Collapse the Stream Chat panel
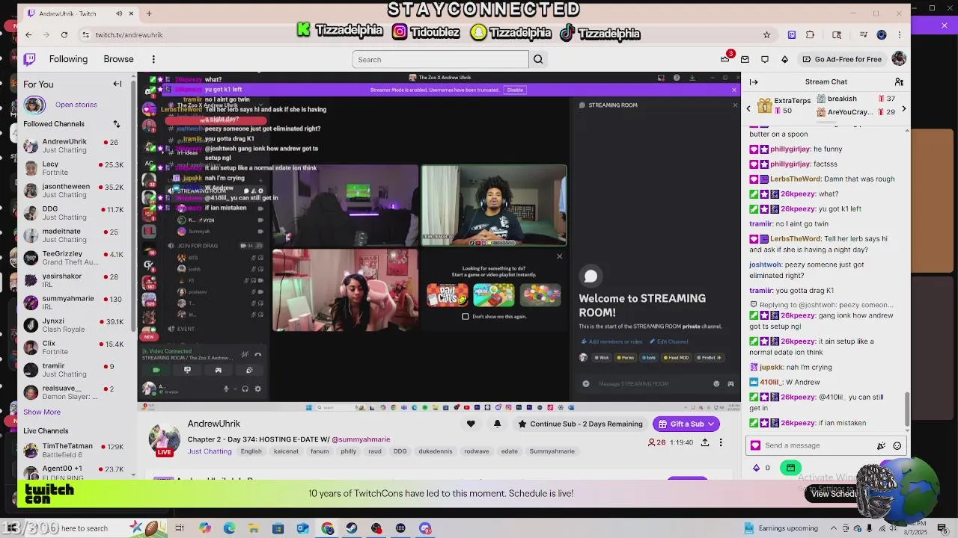This screenshot has height=538, width=958. (x=754, y=81)
